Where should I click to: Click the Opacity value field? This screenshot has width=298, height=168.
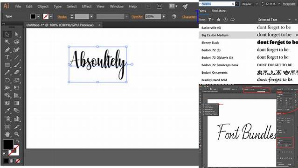(x=153, y=16)
